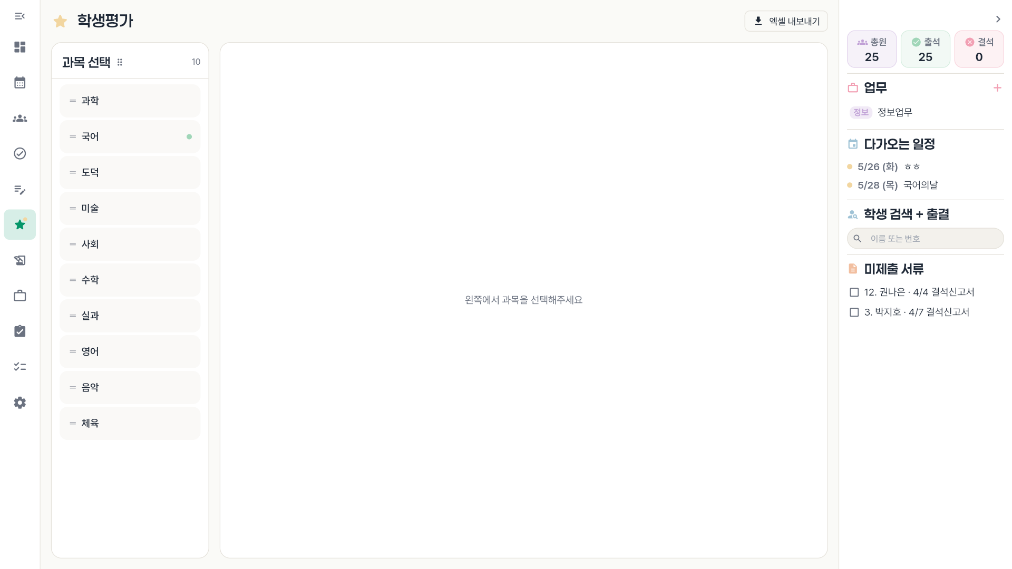Open the circled checkmark sidebar icon

pos(20,153)
